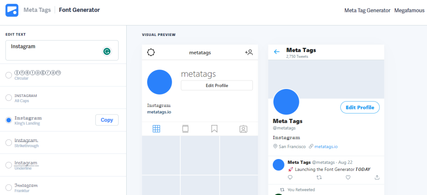Viewport: 427px width, 195px height.
Task: Click the 'You Retweeted' label
Action: (301, 190)
